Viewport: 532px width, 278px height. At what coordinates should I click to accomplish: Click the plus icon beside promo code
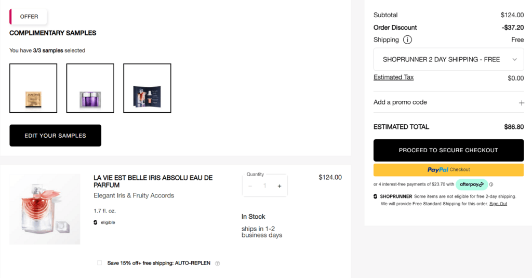point(521,103)
